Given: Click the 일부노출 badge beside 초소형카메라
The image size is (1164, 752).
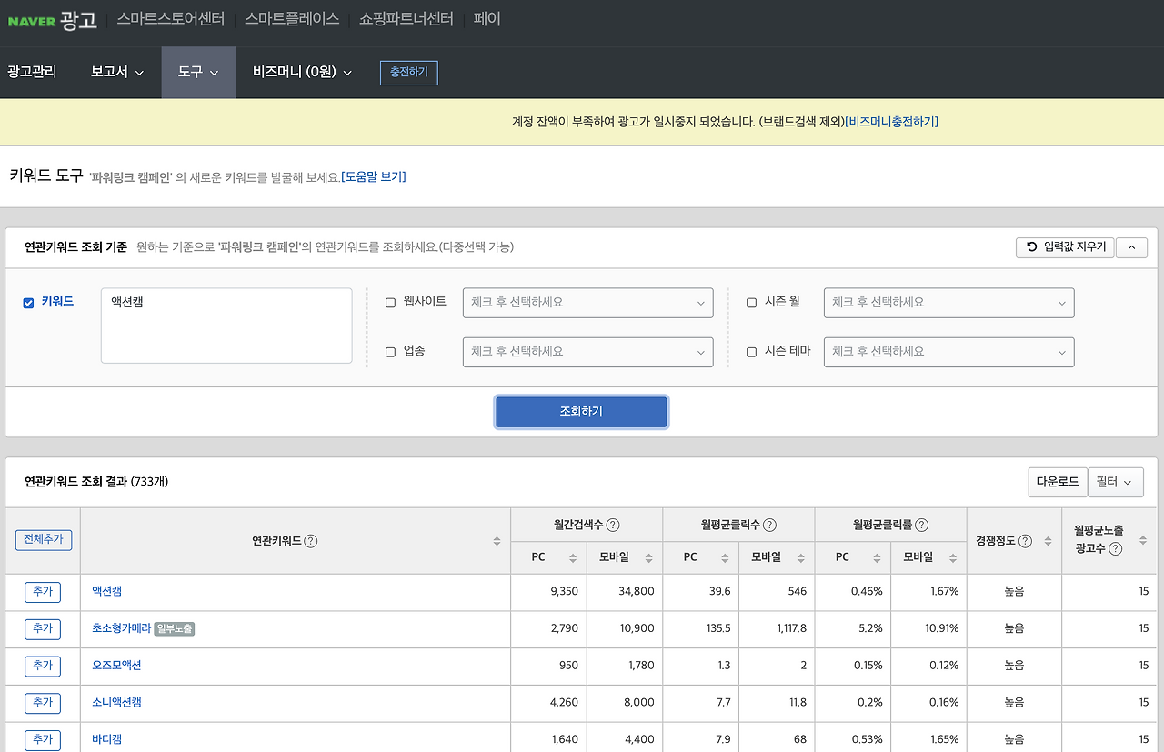Looking at the screenshot, I should (175, 628).
